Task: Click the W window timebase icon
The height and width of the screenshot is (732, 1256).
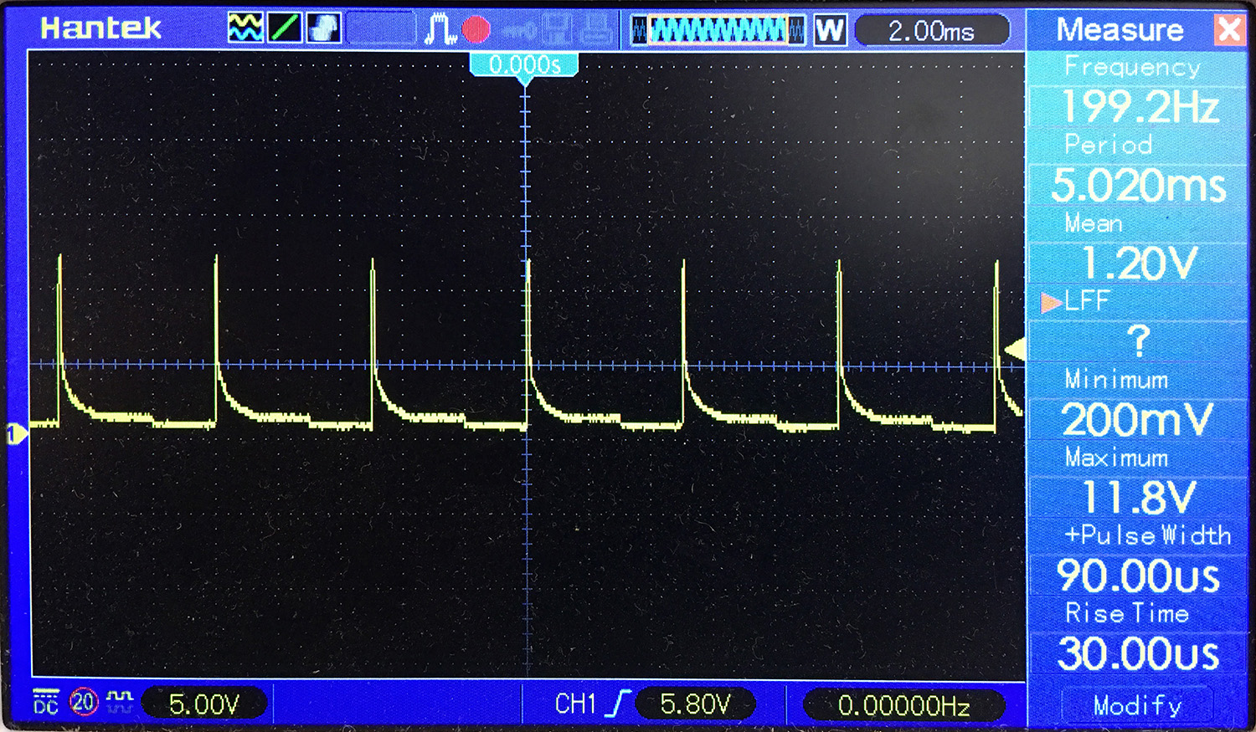Action: tap(830, 30)
